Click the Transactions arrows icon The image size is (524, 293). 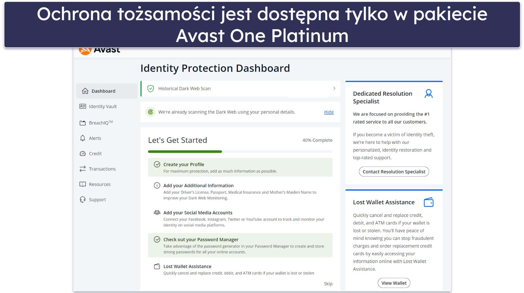pos(82,169)
